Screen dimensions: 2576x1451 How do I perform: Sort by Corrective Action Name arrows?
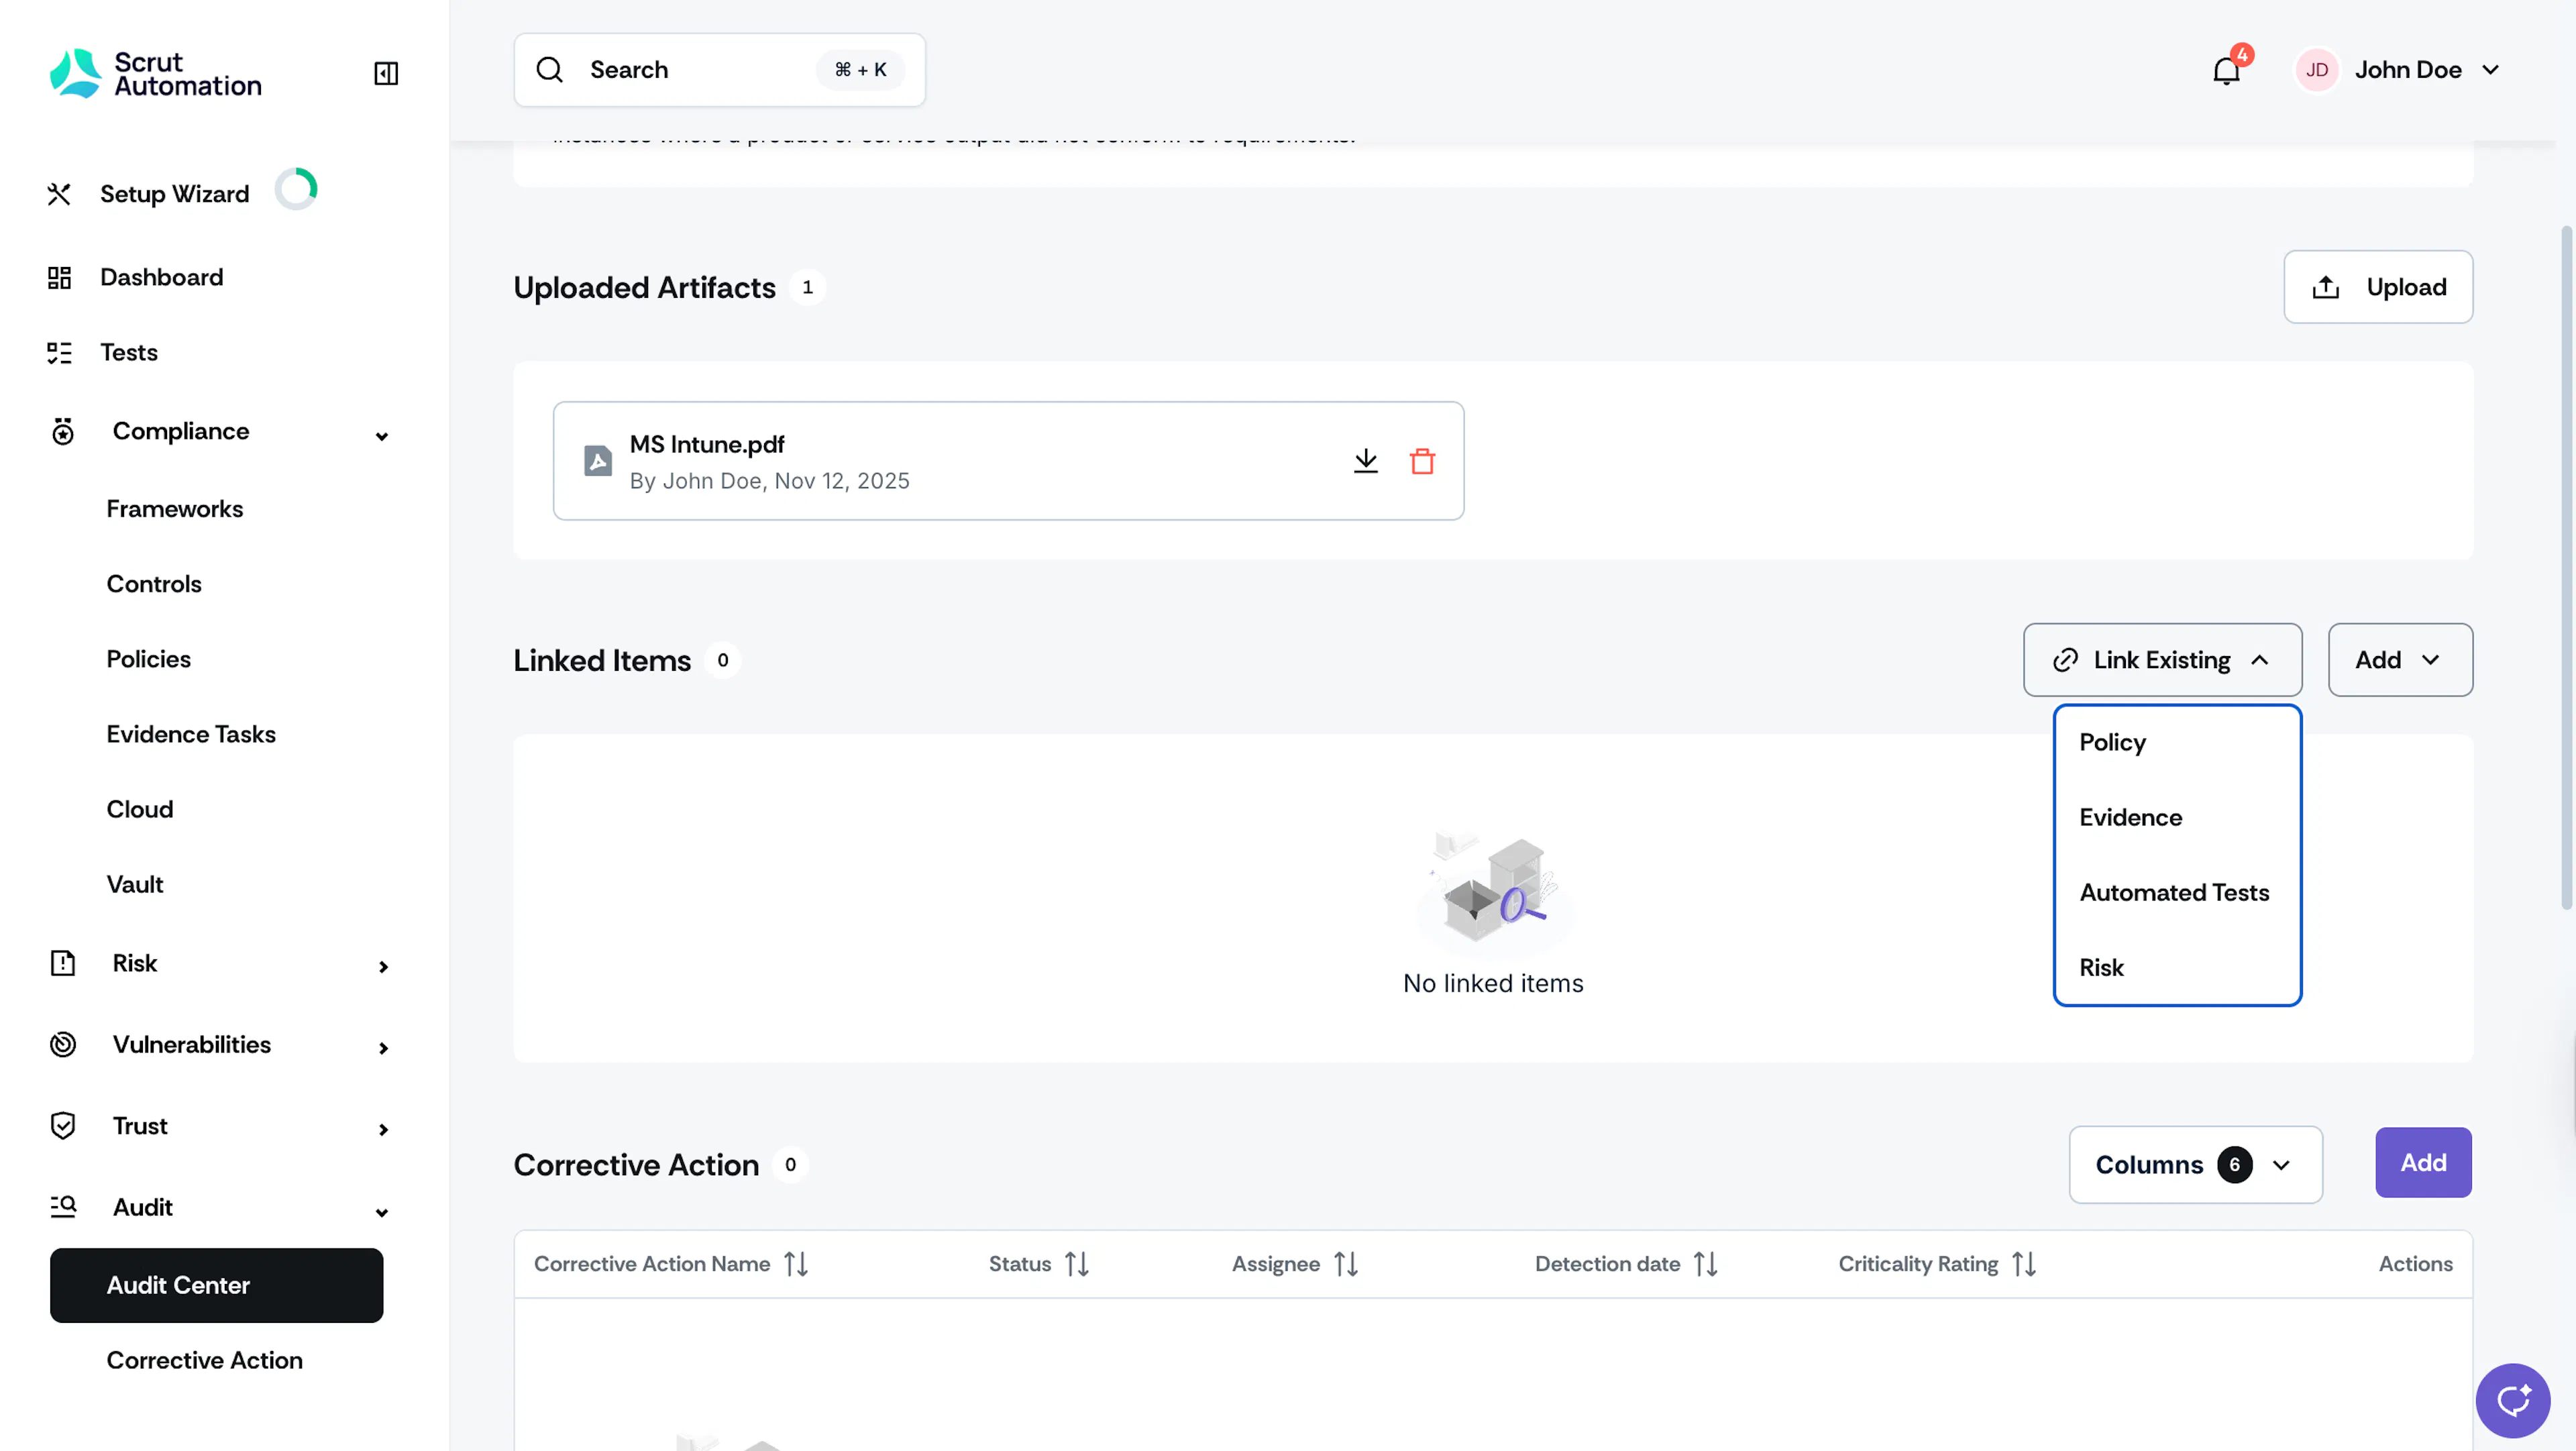coord(796,1264)
